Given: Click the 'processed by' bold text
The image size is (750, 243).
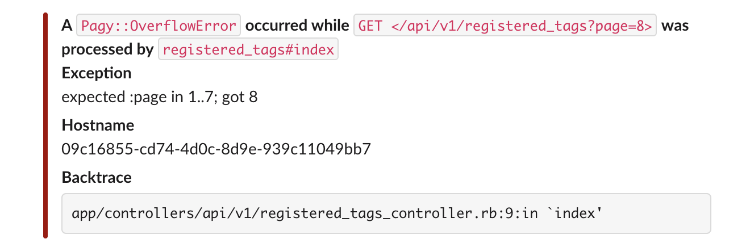Looking at the screenshot, I should coord(107,50).
